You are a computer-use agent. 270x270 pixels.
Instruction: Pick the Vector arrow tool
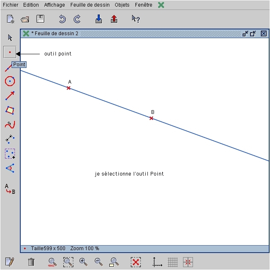[10, 96]
